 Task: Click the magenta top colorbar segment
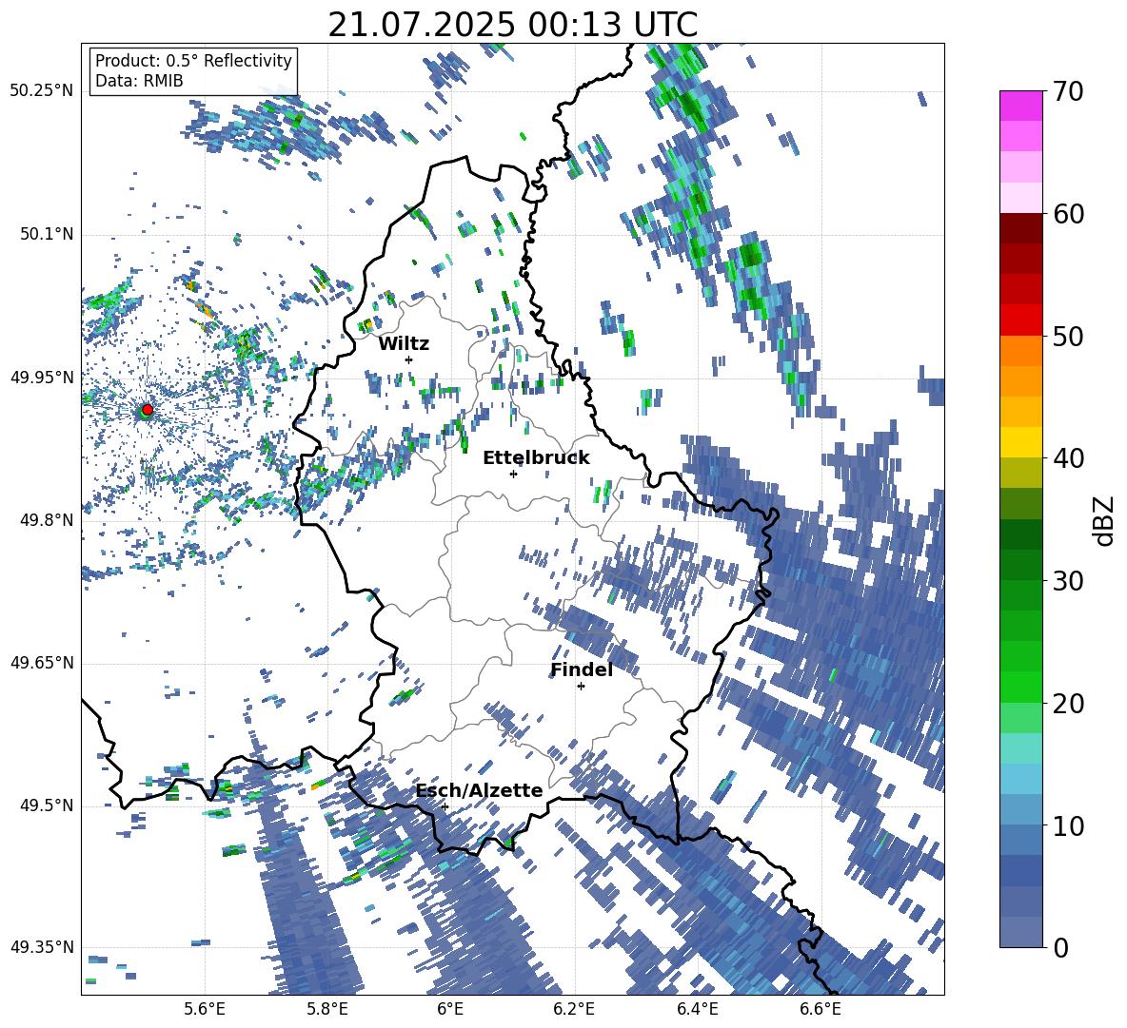coord(1020,106)
